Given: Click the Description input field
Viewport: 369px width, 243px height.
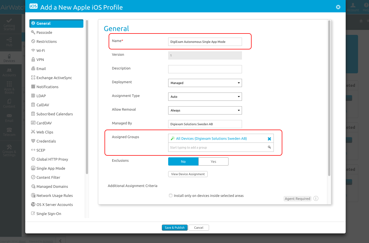Looking at the screenshot, I should coord(205,69).
